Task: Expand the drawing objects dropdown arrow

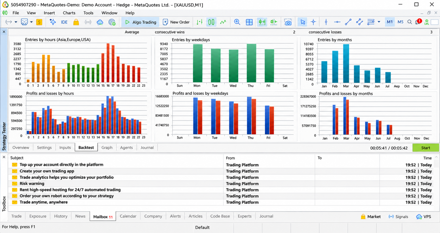Action: [x=379, y=22]
